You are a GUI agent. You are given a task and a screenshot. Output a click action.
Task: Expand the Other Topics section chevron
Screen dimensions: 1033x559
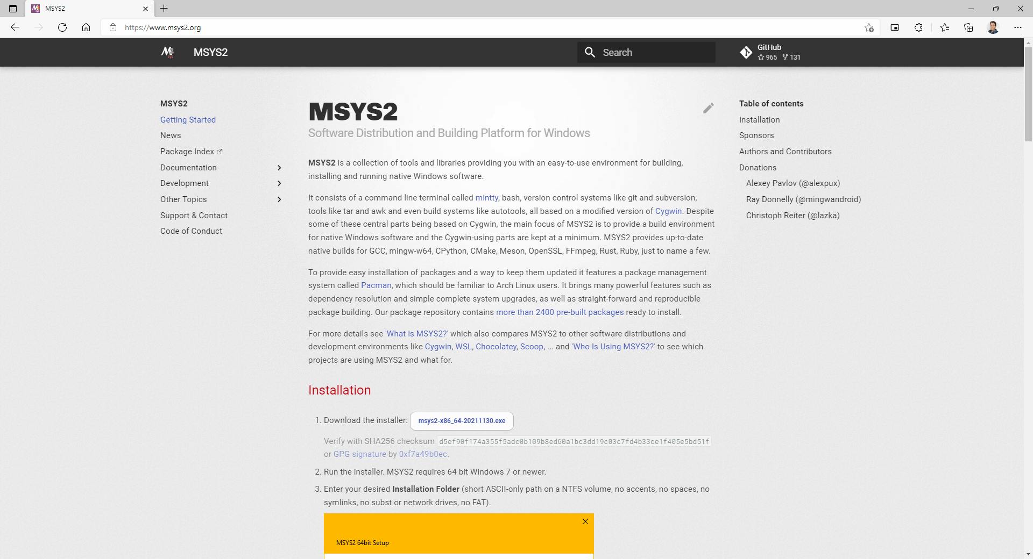[279, 199]
